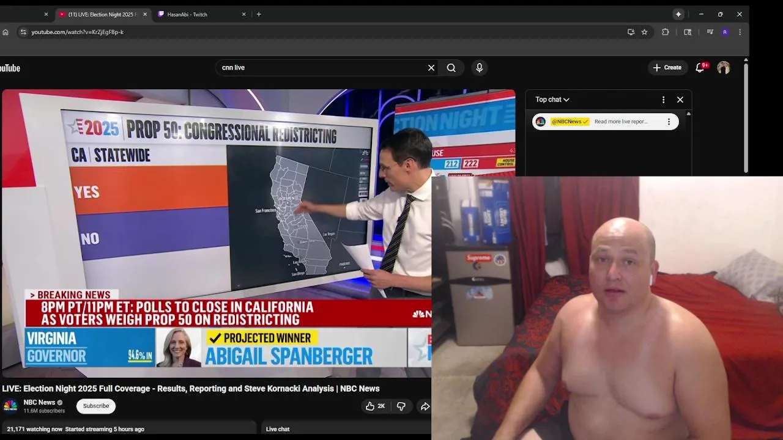The width and height of the screenshot is (783, 440).
Task: Close the YouTube Election Night tab
Action: (145, 14)
